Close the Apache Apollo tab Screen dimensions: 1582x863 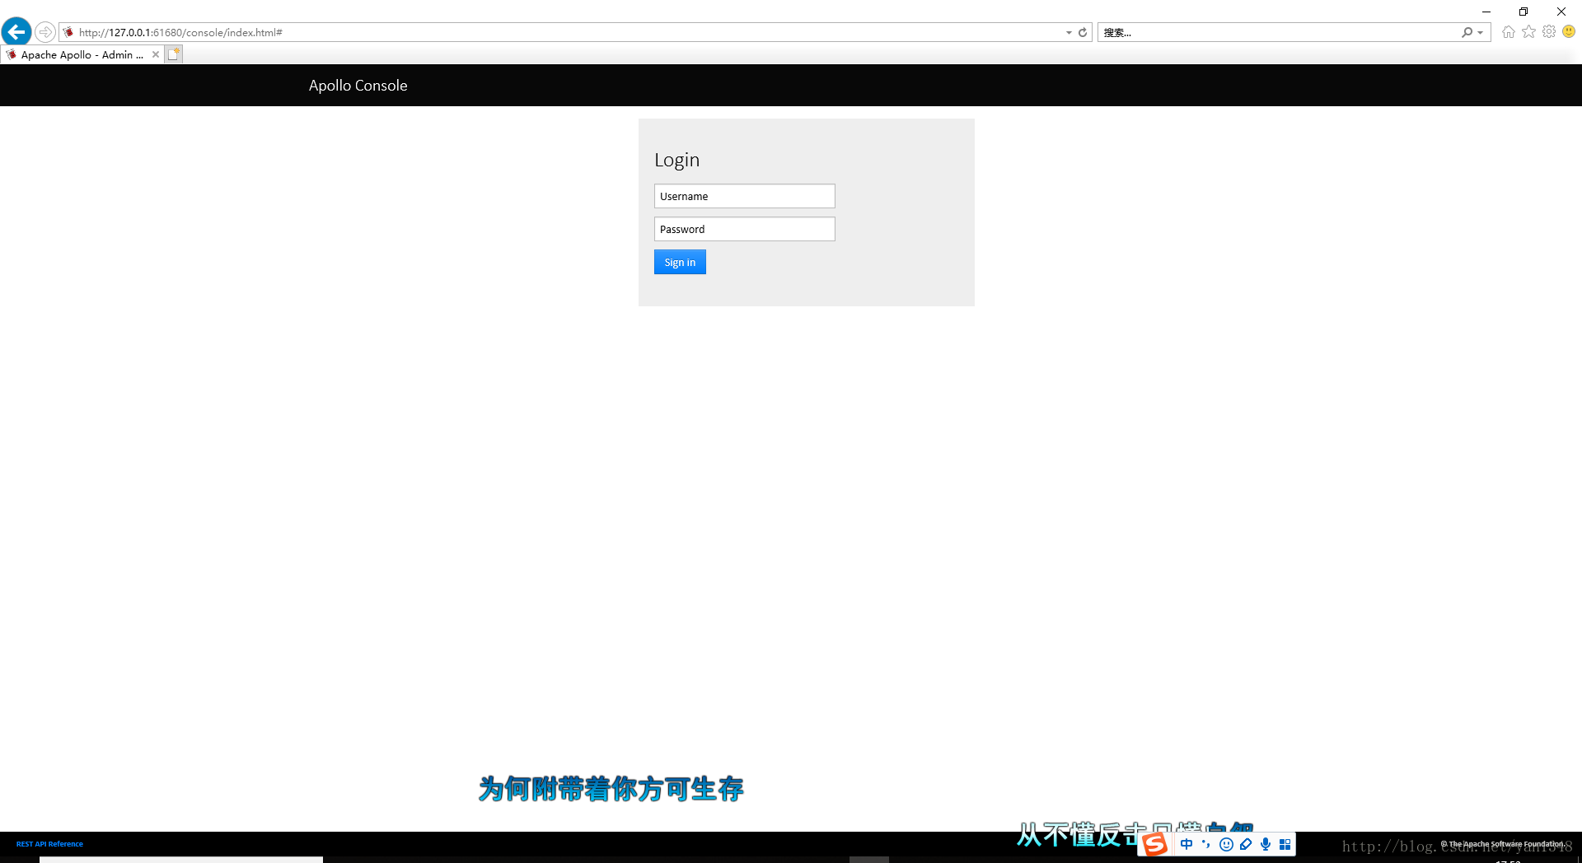[156, 54]
